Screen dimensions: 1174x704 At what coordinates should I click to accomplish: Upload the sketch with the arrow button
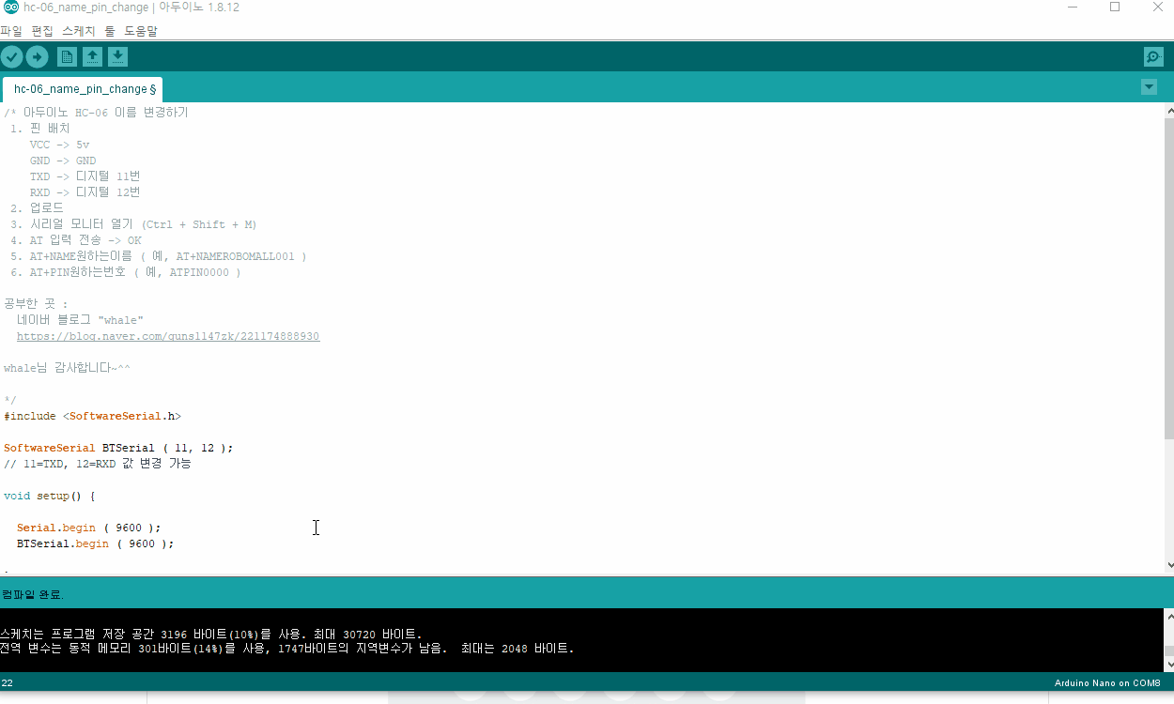click(37, 57)
